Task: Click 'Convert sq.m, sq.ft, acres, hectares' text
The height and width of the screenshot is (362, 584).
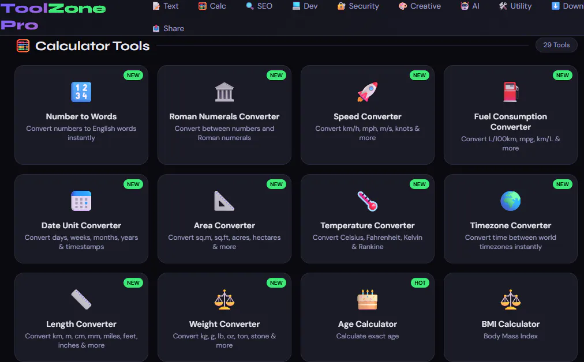Action: pyautogui.click(x=224, y=237)
